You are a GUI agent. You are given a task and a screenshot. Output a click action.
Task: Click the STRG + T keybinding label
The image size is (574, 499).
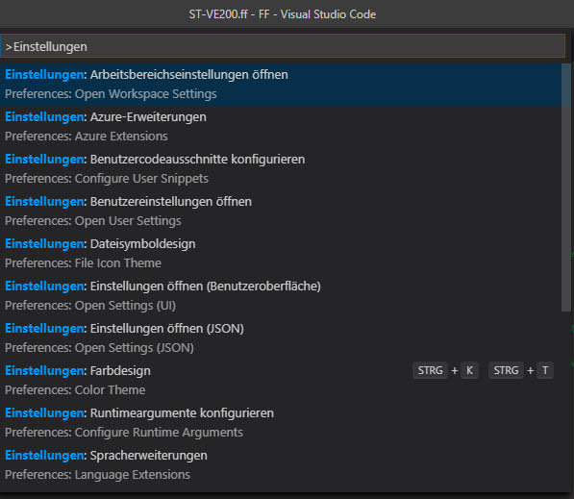520,370
